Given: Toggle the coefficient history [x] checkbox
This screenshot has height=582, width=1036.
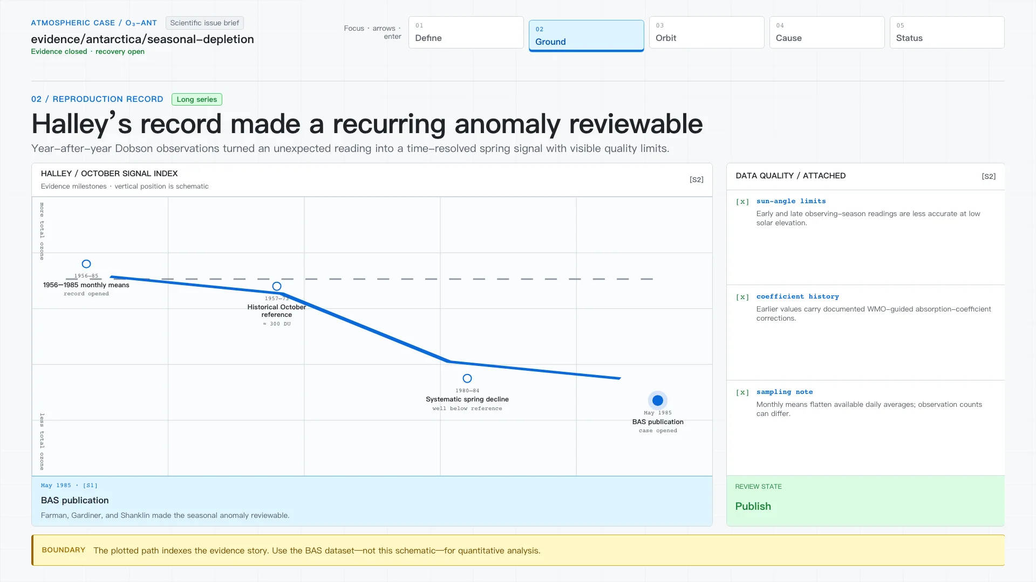Looking at the screenshot, I should pyautogui.click(x=742, y=297).
